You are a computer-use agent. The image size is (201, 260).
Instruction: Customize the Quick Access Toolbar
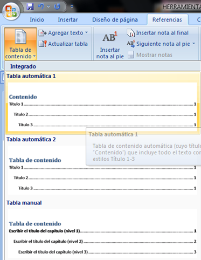pyautogui.click(x=72, y=6)
